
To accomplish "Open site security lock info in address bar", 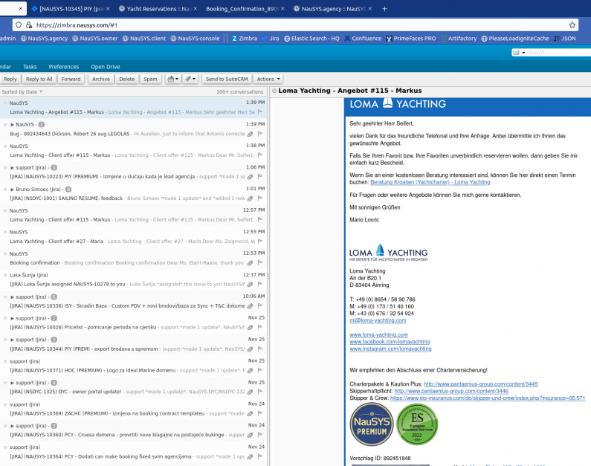I will [29, 25].
